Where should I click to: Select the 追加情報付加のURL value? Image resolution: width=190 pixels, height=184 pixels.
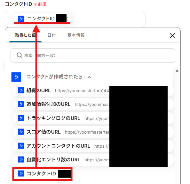coord(93,104)
